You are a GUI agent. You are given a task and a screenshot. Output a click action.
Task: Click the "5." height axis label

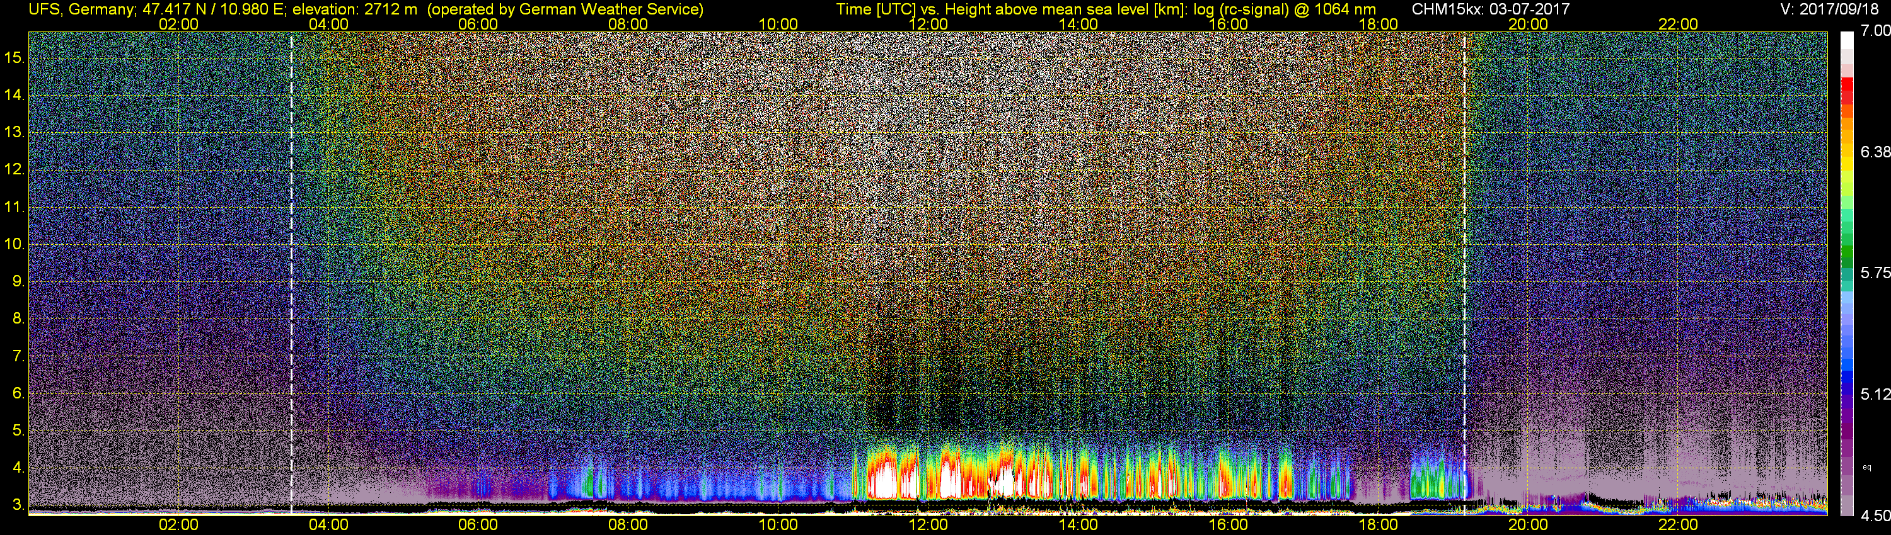click(18, 431)
